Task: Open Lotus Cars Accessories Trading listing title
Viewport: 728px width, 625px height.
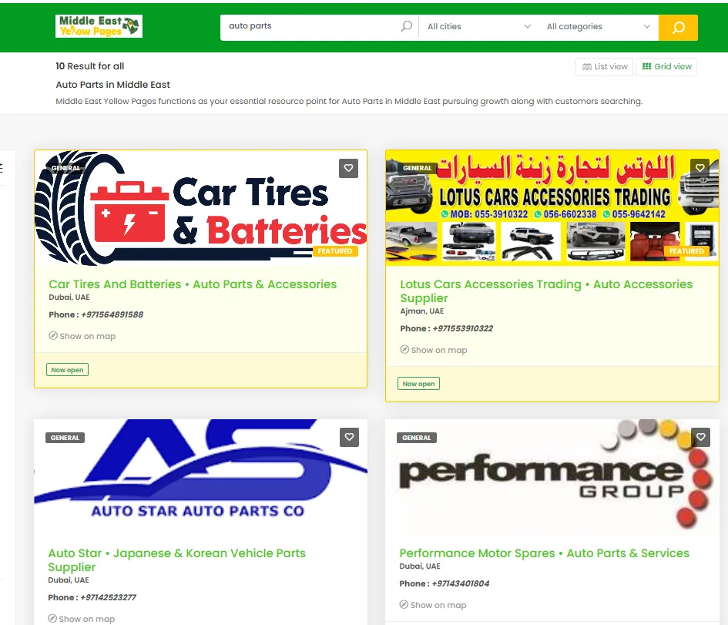Action: 546,291
